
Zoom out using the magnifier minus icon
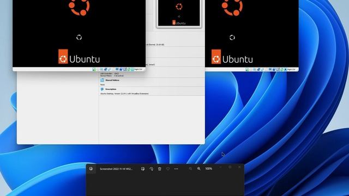point(190,169)
